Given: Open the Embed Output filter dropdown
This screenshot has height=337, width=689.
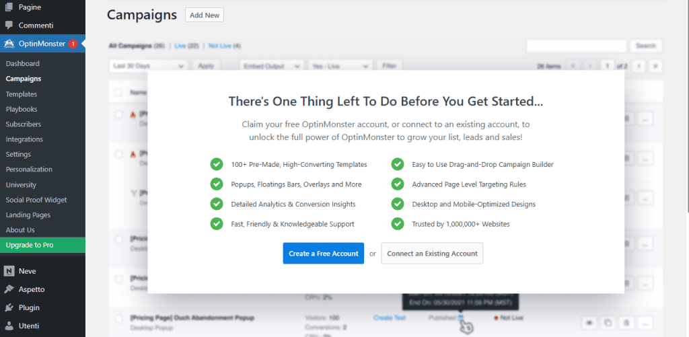Looking at the screenshot, I should pyautogui.click(x=272, y=66).
